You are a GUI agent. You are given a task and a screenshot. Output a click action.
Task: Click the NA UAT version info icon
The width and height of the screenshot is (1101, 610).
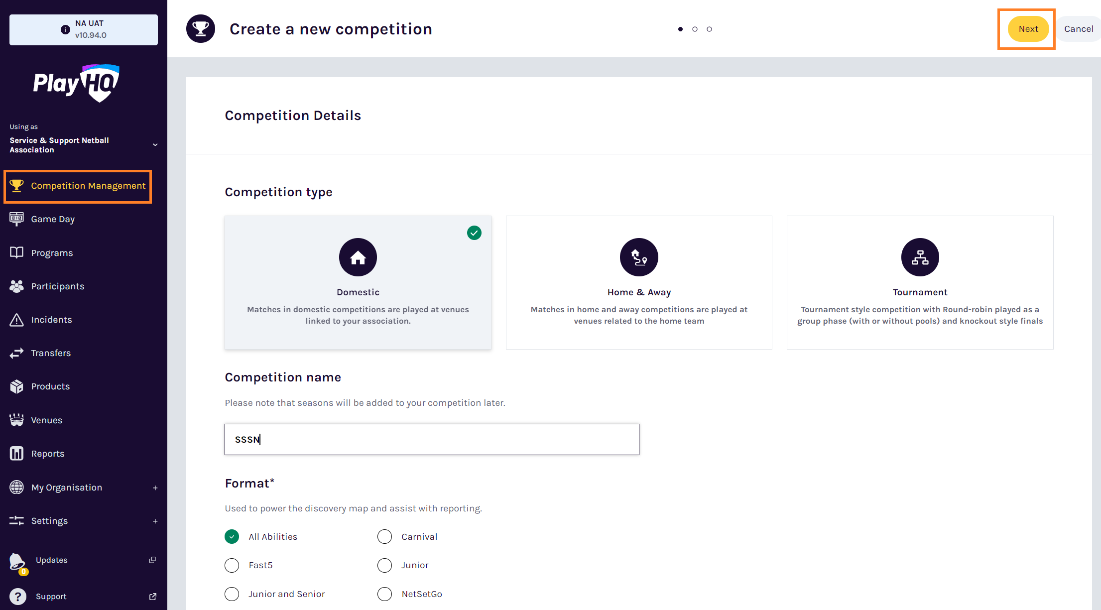(x=65, y=29)
